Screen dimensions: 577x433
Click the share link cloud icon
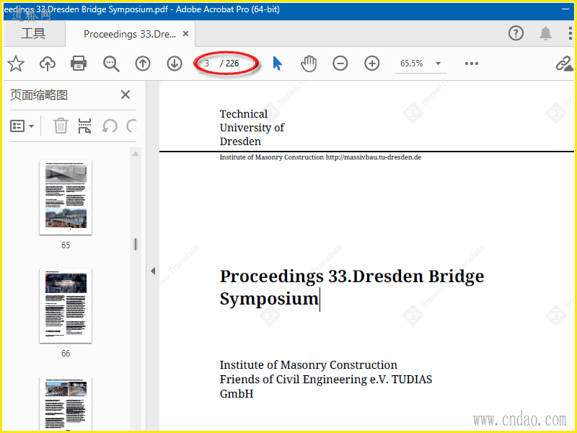[564, 64]
